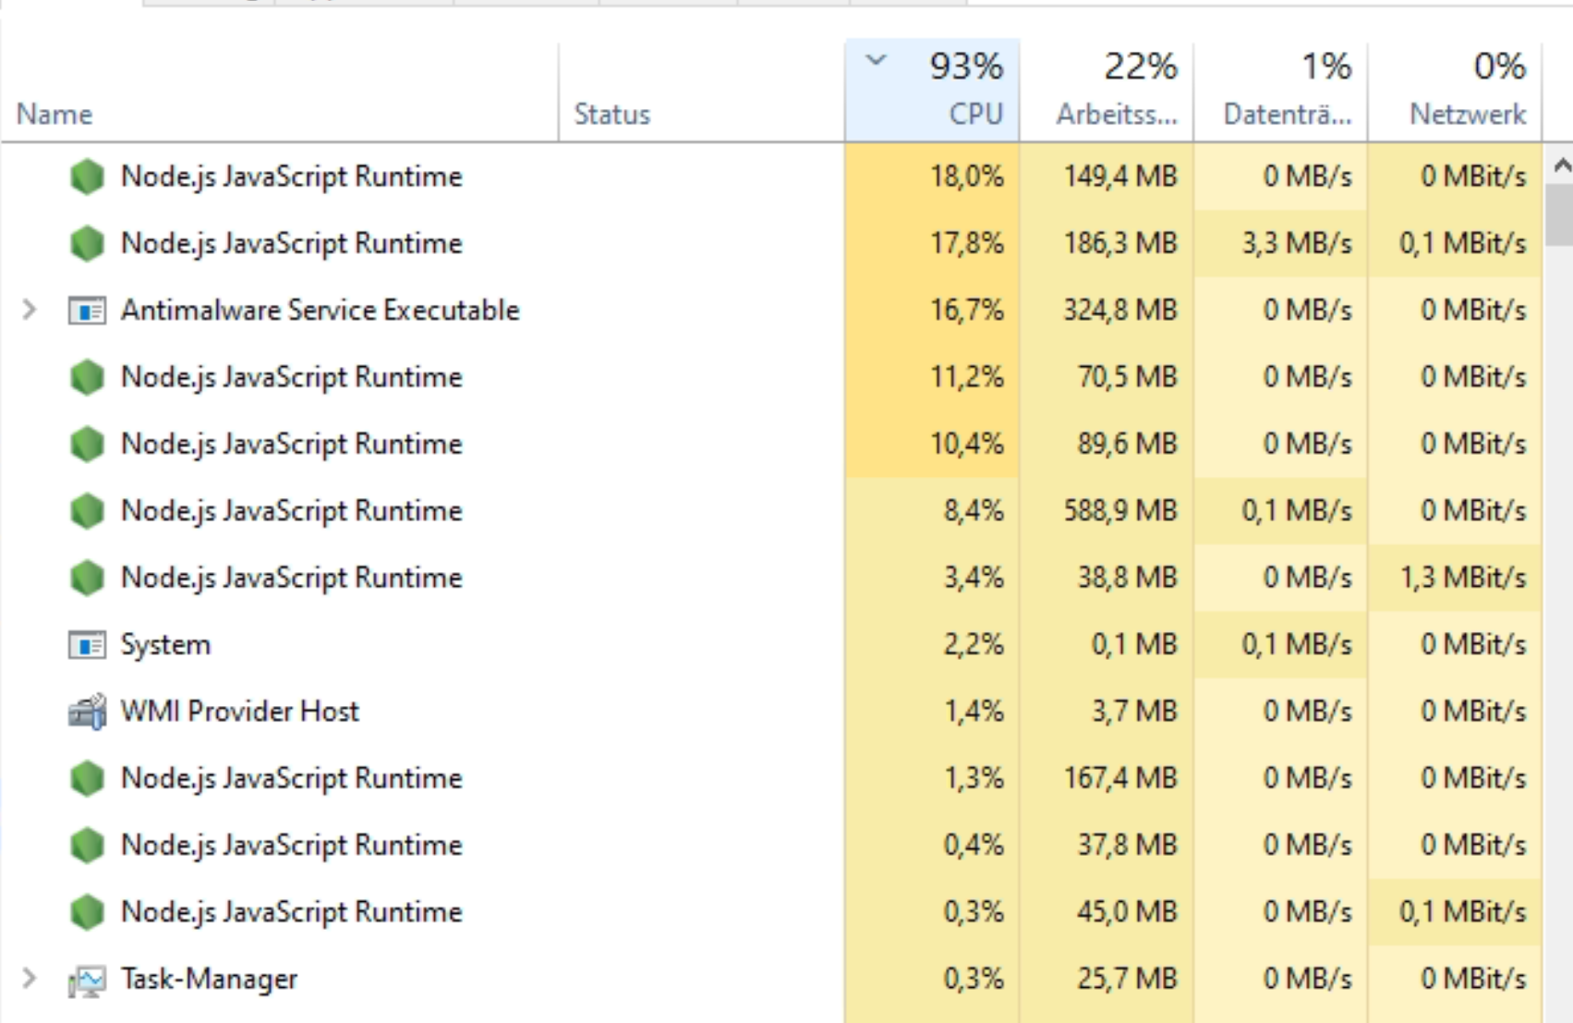
Task: Click the 3,3 MB/s disk cell
Action: pos(1280,243)
